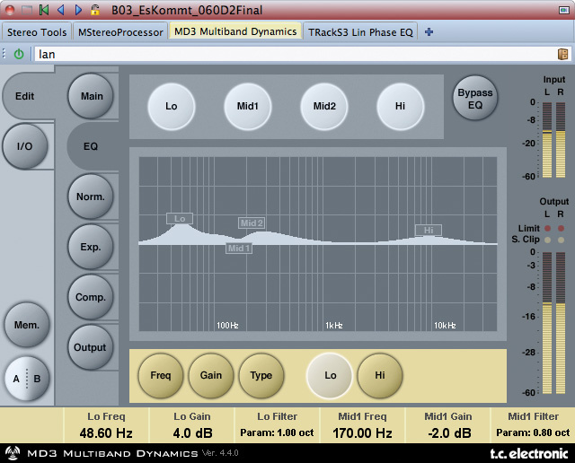Viewport: 575px width, 463px height.
Task: Open the Main page
Action: (91, 96)
